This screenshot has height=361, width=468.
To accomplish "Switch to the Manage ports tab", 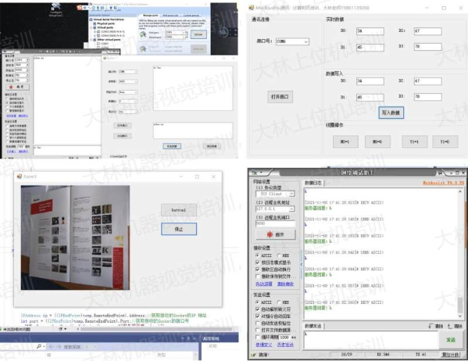I will 151,15.
